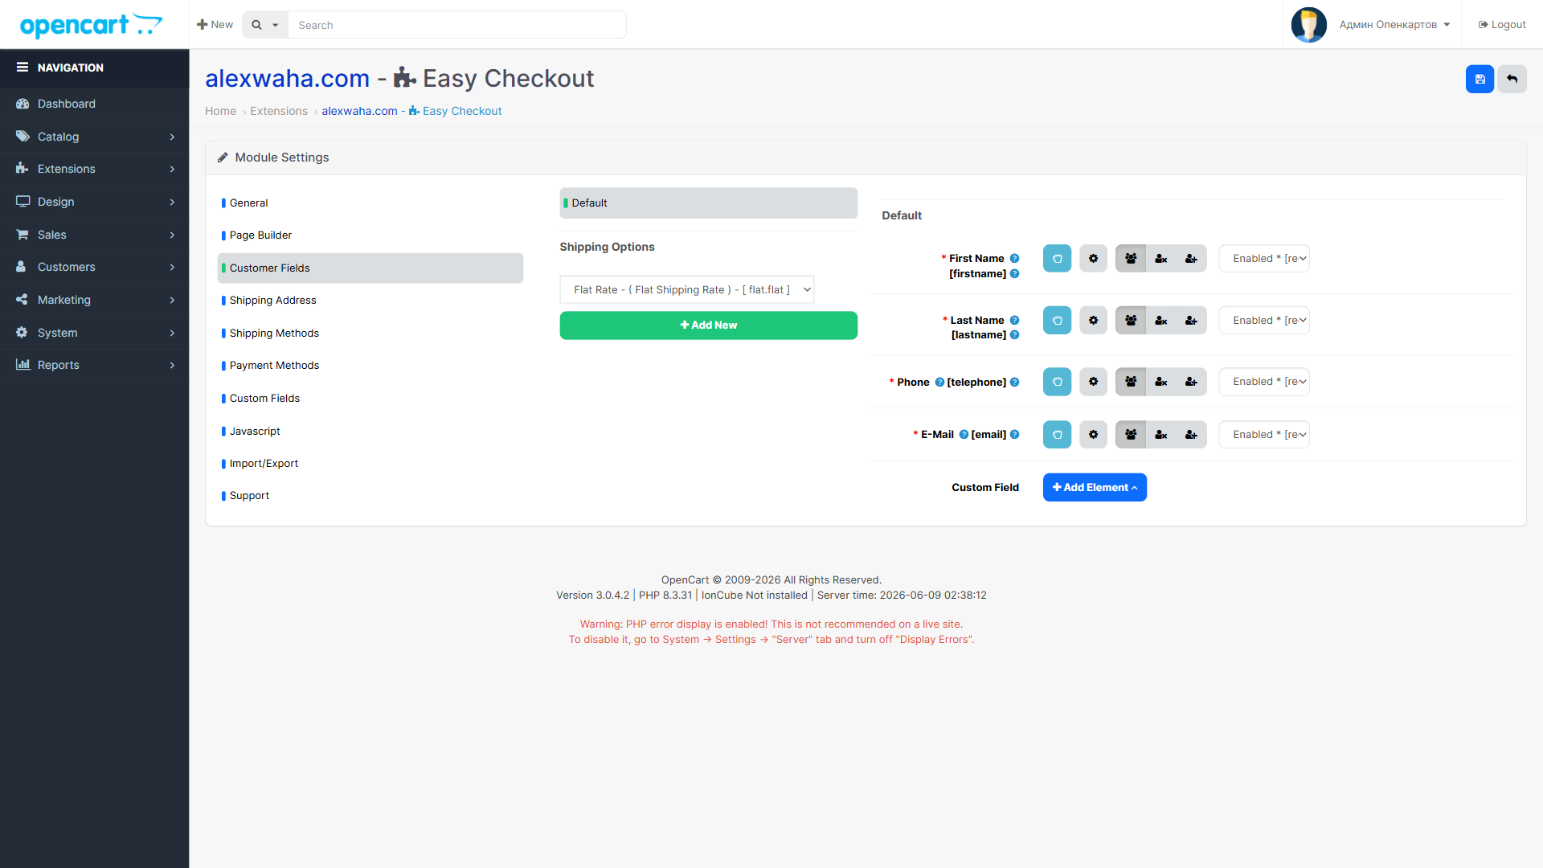
Task: Click help icon right of E-Mail label
Action: pos(964,435)
